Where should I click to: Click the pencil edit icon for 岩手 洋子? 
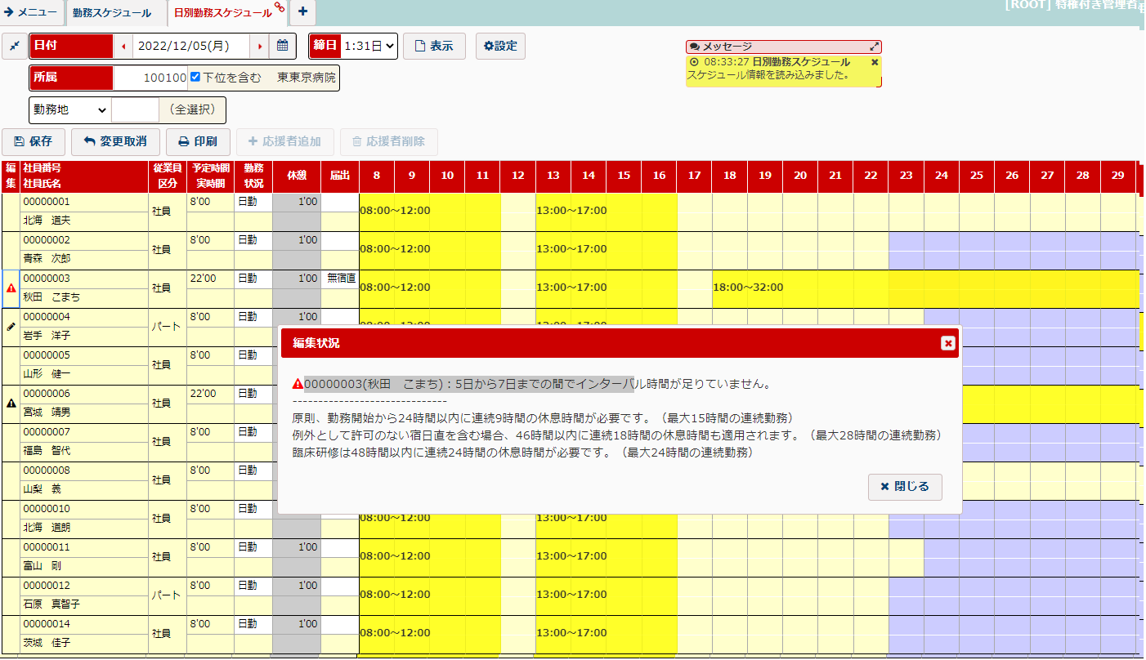(11, 327)
